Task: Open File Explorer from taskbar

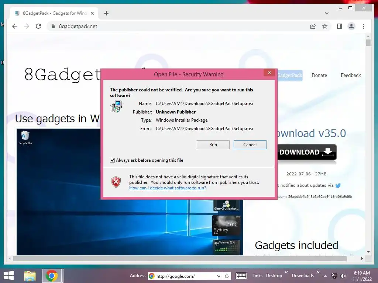Action: pos(30,276)
